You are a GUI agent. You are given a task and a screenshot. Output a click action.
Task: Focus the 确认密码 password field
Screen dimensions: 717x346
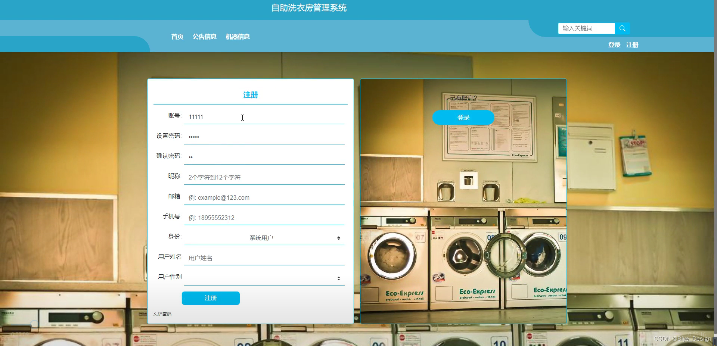pos(264,157)
